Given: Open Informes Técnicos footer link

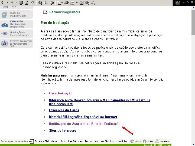Looking at the screenshot, I should click(105, 141).
